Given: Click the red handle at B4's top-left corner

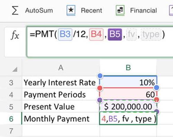Looking at the screenshot, I should [x=100, y=88].
